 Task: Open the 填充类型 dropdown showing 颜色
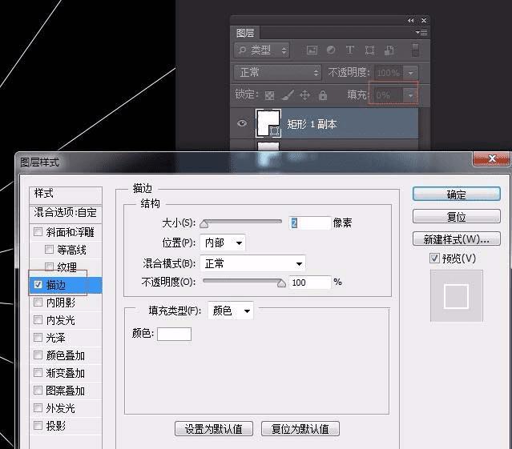tap(231, 311)
